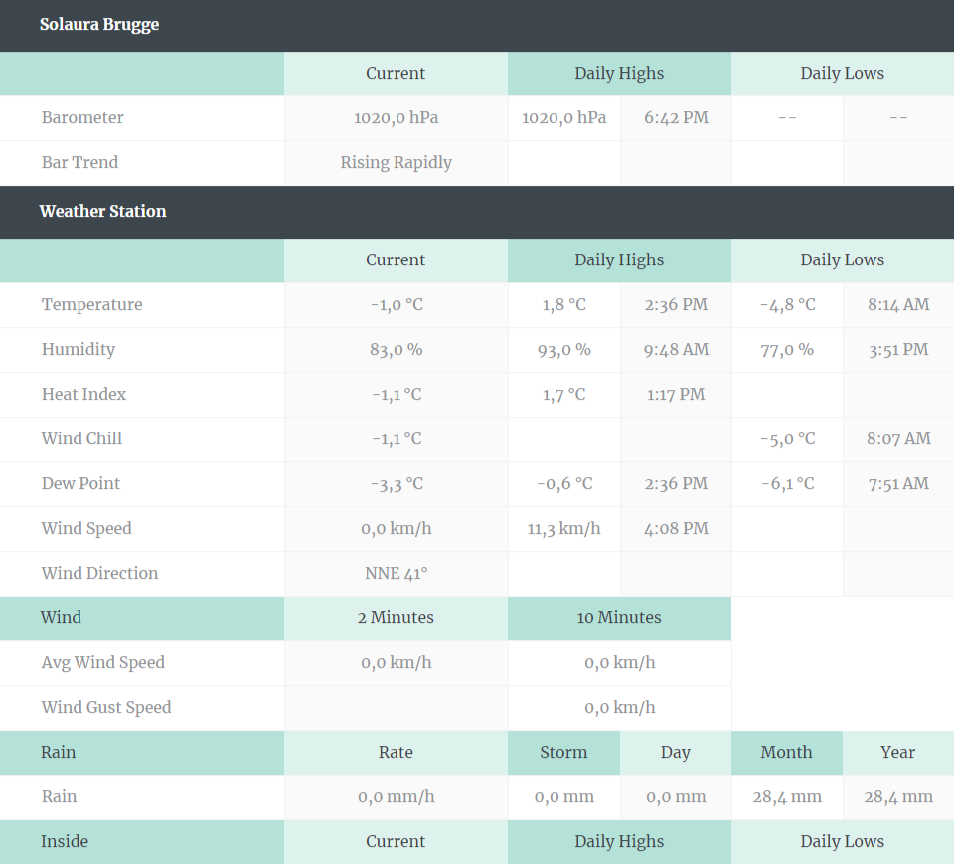Click the Daily Lows header under Weather Station

click(x=843, y=260)
